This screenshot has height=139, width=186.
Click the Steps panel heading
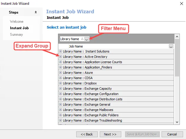tap(14, 12)
